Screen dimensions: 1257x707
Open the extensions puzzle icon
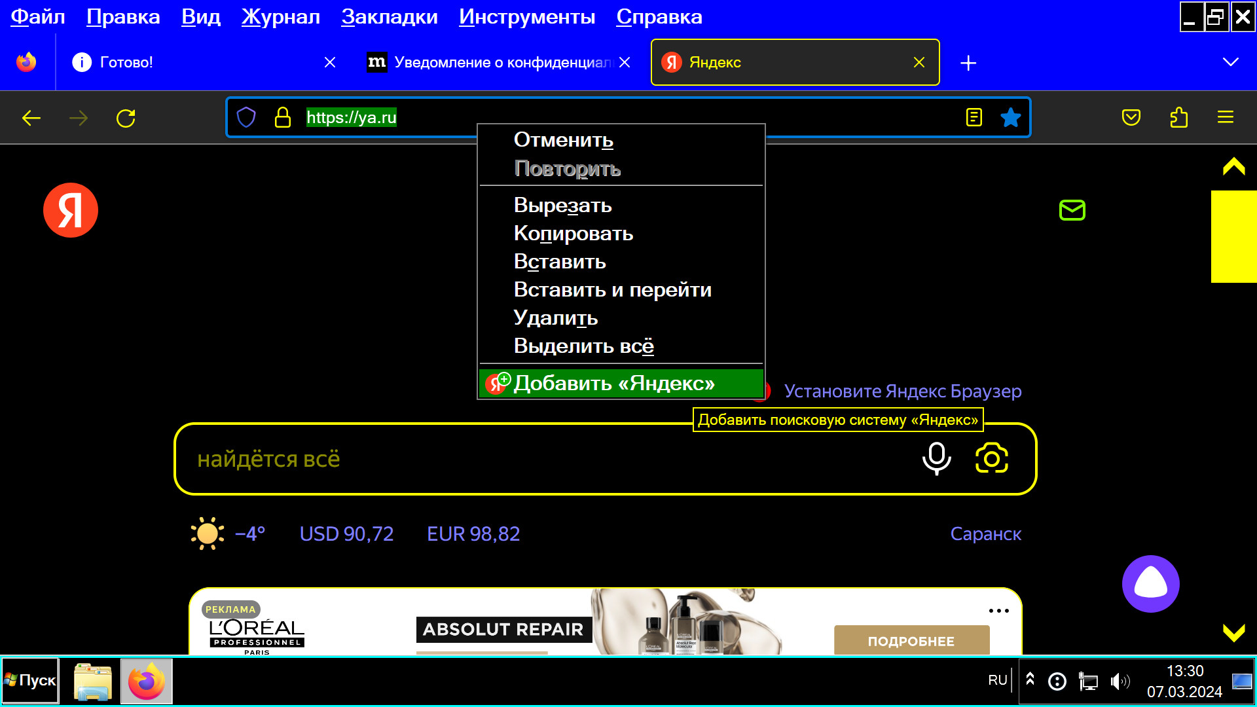click(1178, 117)
